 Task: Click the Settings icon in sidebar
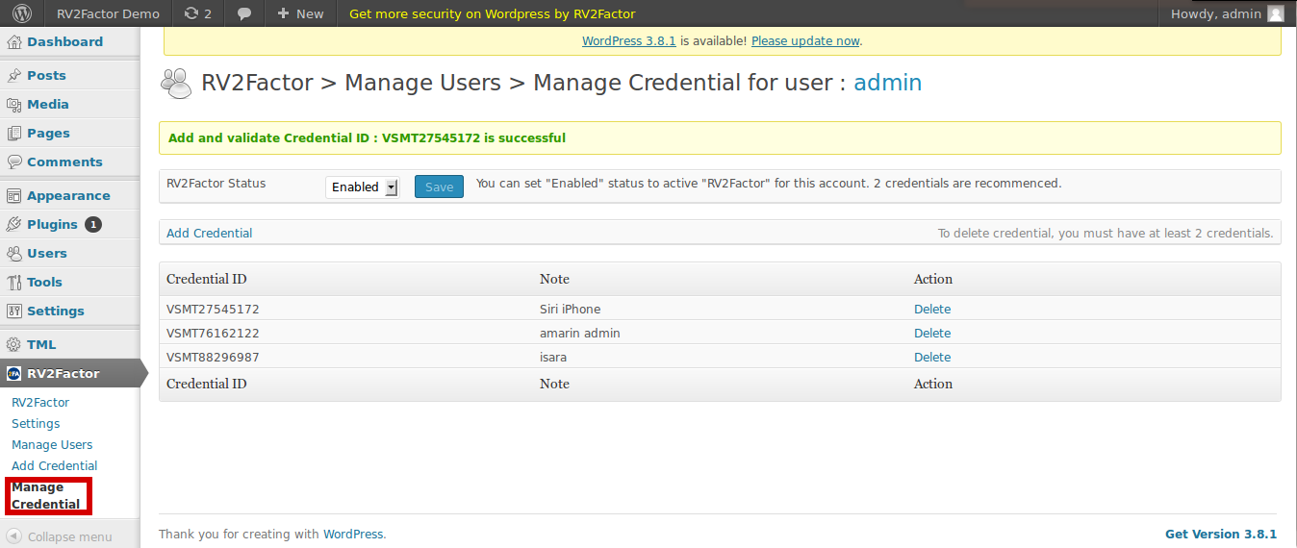(14, 311)
